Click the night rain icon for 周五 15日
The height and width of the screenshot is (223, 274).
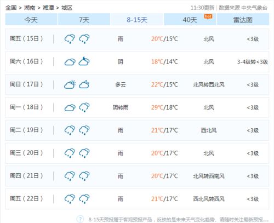click(x=84, y=38)
